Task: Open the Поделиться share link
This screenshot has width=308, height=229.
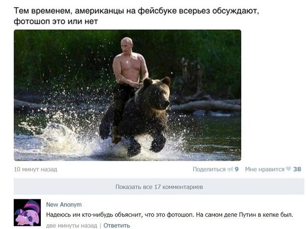Action: (209, 169)
